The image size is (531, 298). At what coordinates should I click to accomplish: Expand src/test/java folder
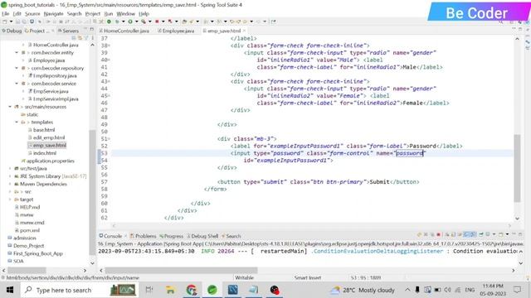pyautogui.click(x=10, y=169)
